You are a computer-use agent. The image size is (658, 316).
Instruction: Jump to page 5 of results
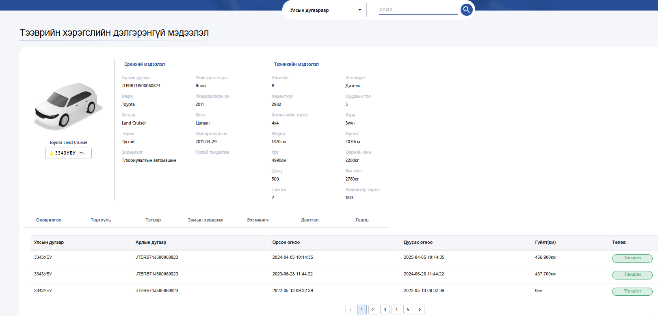pyautogui.click(x=408, y=310)
